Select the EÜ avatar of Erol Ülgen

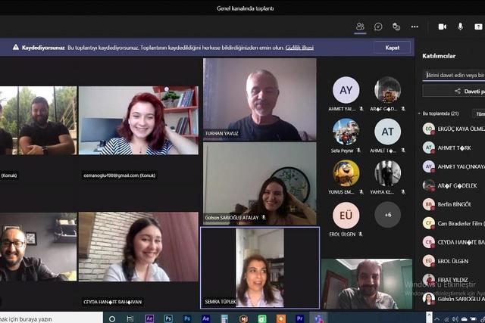coord(346,215)
